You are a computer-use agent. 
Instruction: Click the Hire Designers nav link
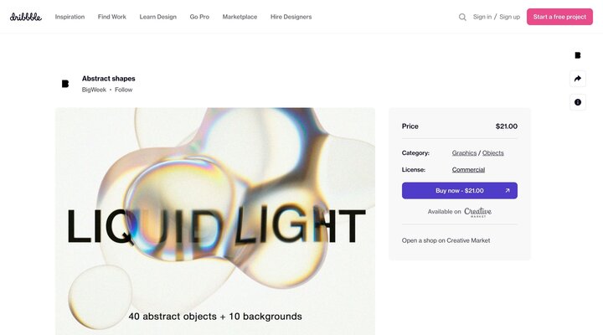291,17
